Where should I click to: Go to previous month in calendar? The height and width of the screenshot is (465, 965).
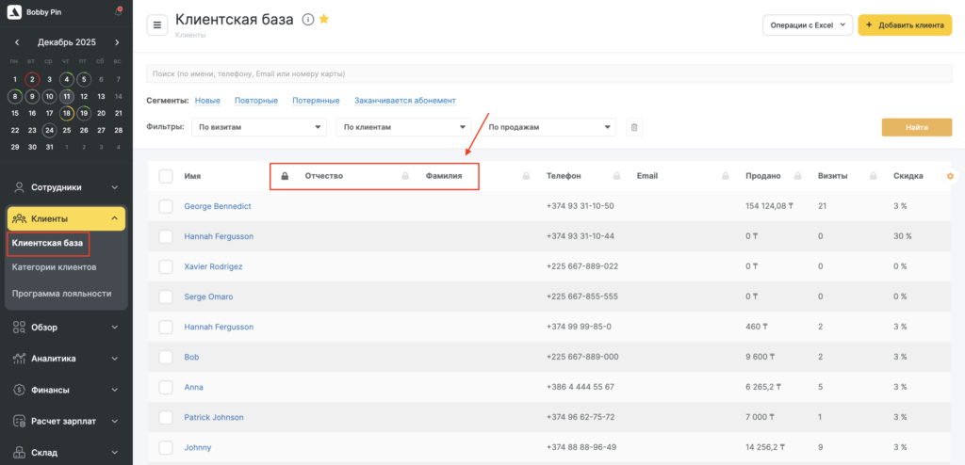click(17, 42)
